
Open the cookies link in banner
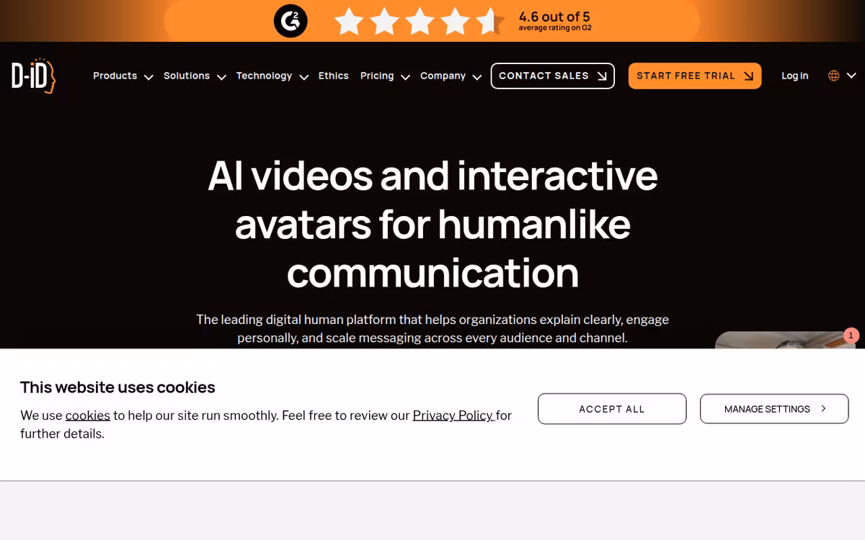88,415
